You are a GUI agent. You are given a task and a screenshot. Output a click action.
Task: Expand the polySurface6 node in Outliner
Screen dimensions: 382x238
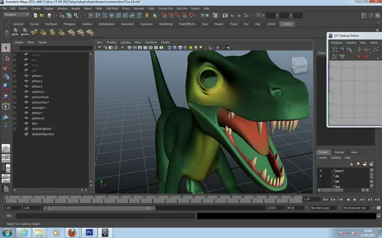click(14, 97)
